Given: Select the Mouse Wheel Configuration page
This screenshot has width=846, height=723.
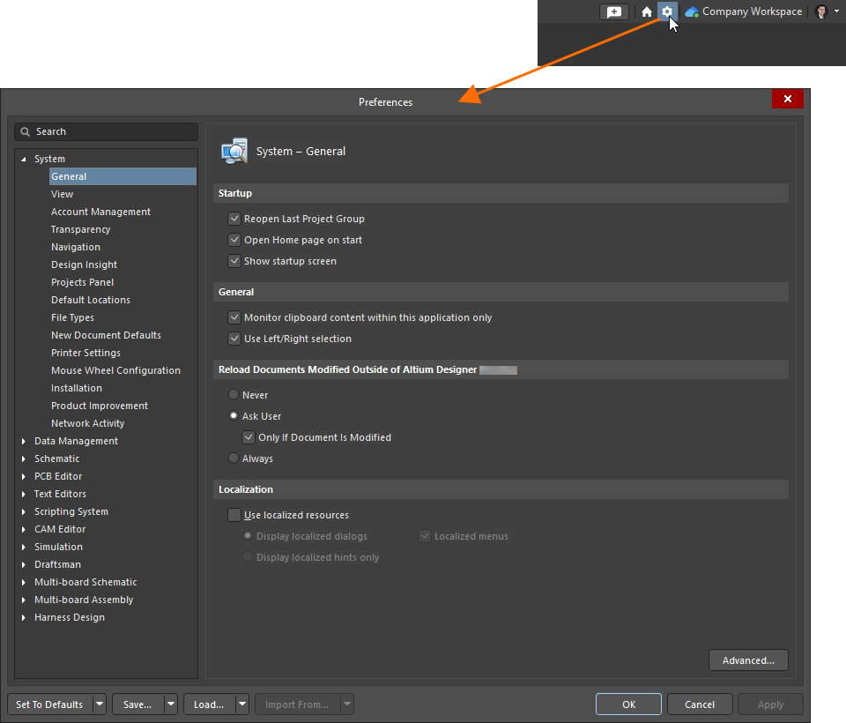Looking at the screenshot, I should [115, 369].
